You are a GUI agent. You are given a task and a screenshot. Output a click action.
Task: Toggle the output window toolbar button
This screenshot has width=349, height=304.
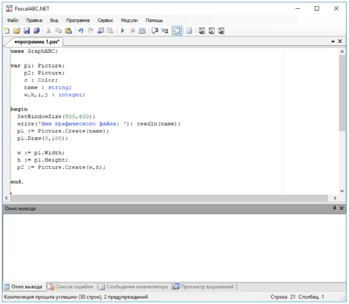point(177,31)
